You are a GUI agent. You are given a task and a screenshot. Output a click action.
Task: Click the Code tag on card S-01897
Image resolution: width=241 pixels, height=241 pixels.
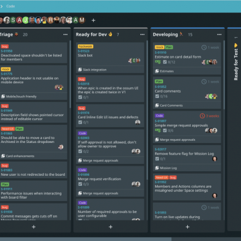pos(159,116)
